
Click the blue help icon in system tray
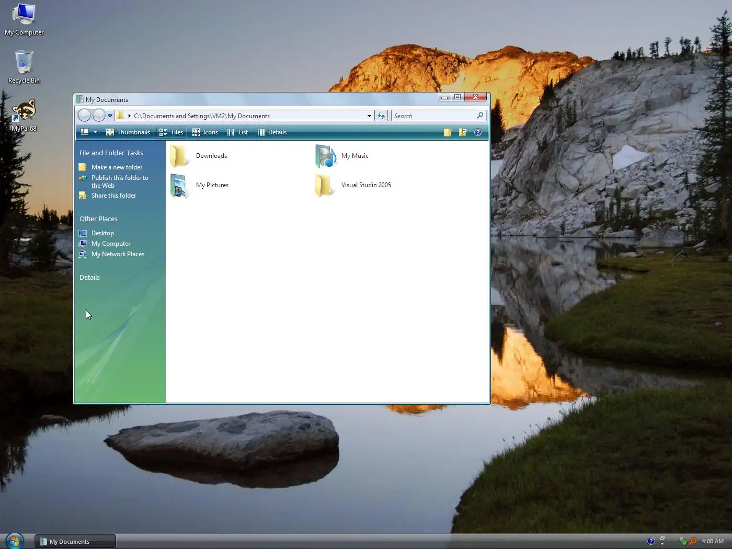coord(651,541)
